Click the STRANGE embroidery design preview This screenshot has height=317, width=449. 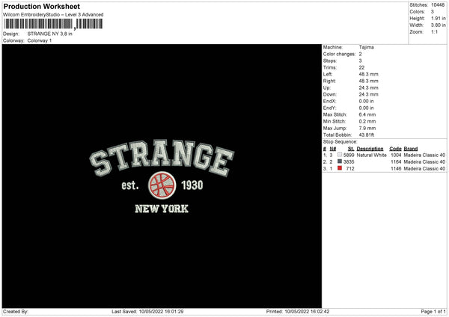162,176
